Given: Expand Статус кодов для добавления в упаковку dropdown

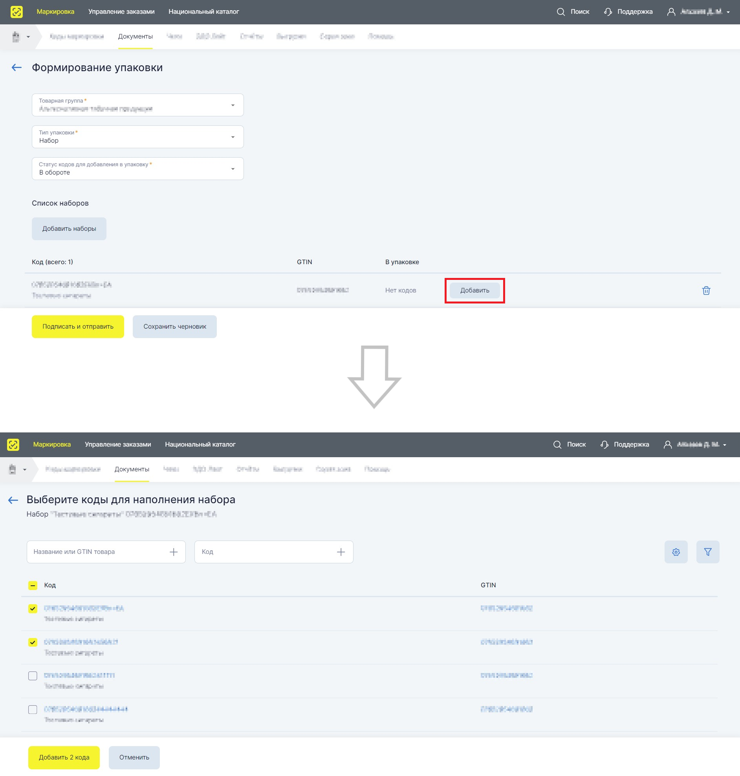Looking at the screenshot, I should (x=137, y=169).
